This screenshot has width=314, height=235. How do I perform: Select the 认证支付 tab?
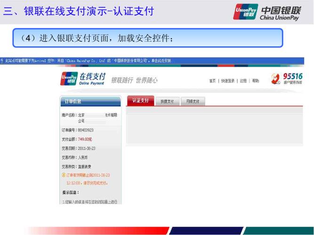click(141, 101)
